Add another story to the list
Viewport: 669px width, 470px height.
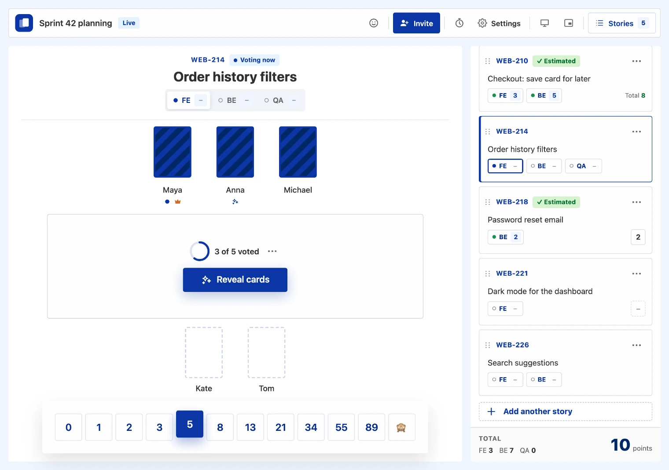566,412
